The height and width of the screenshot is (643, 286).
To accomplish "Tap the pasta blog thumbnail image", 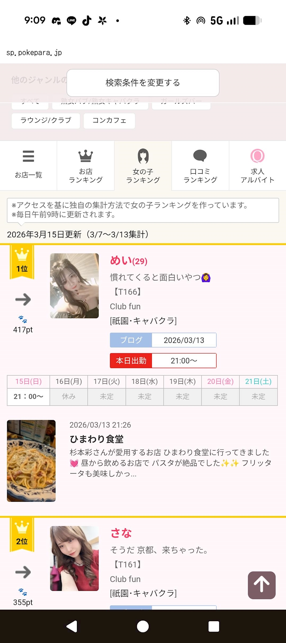I will click(31, 461).
